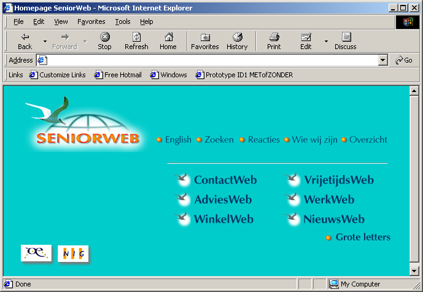Click the Done status text
Image resolution: width=423 pixels, height=292 pixels.
[23, 284]
